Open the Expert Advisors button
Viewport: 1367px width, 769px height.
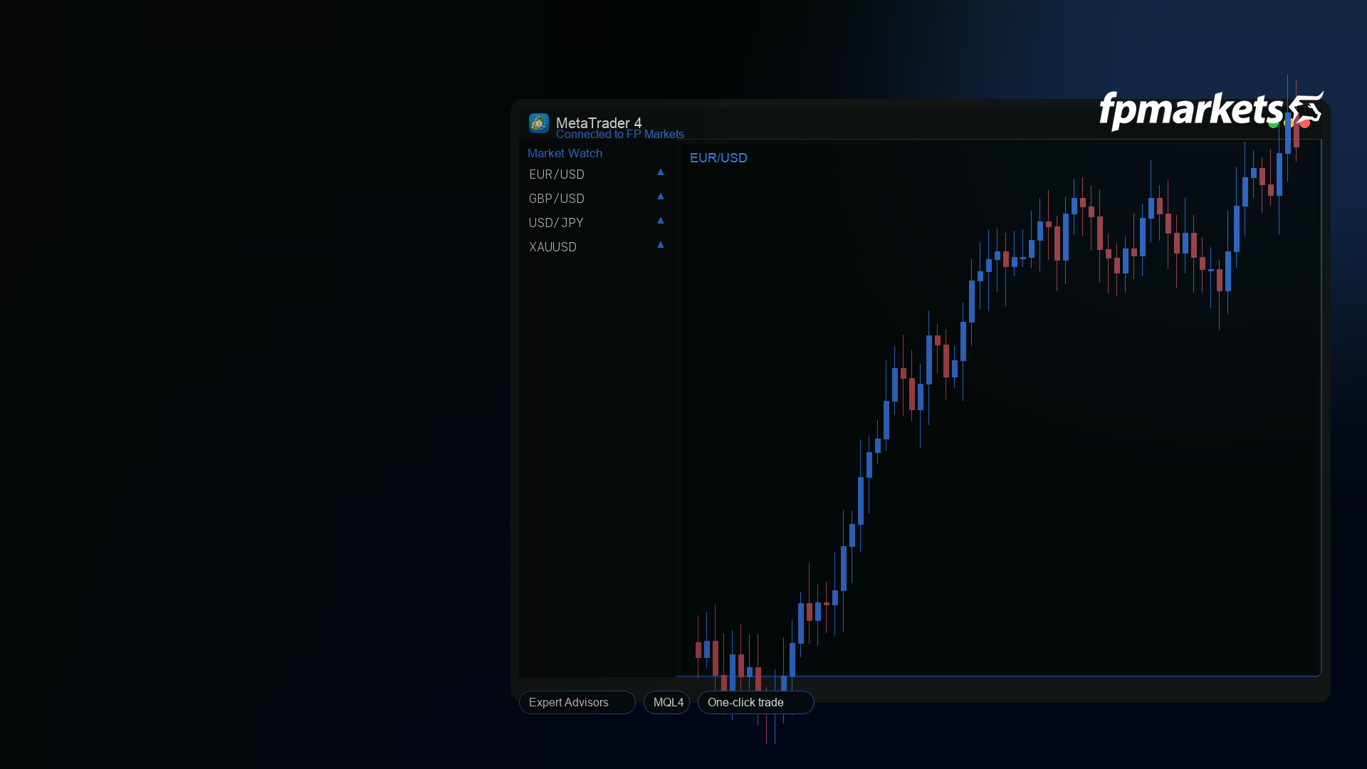pos(577,703)
